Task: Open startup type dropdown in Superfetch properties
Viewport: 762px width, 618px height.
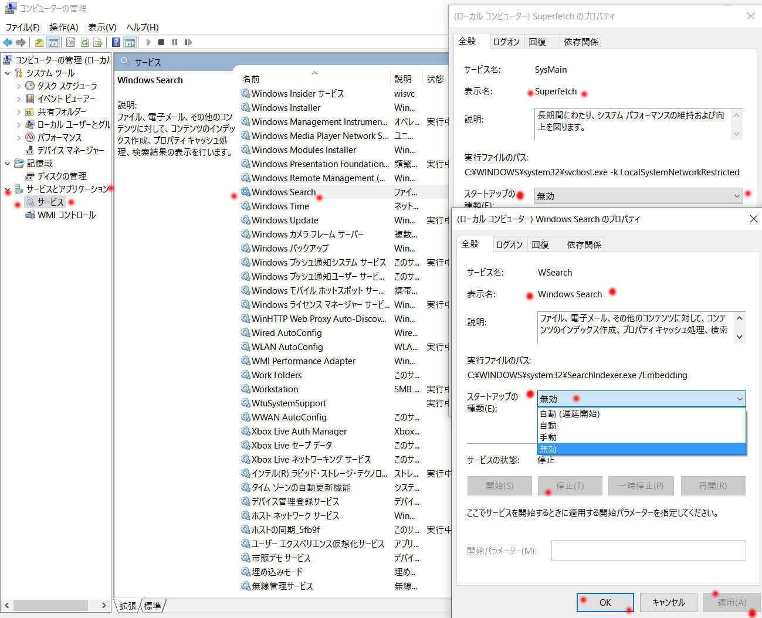Action: click(638, 196)
